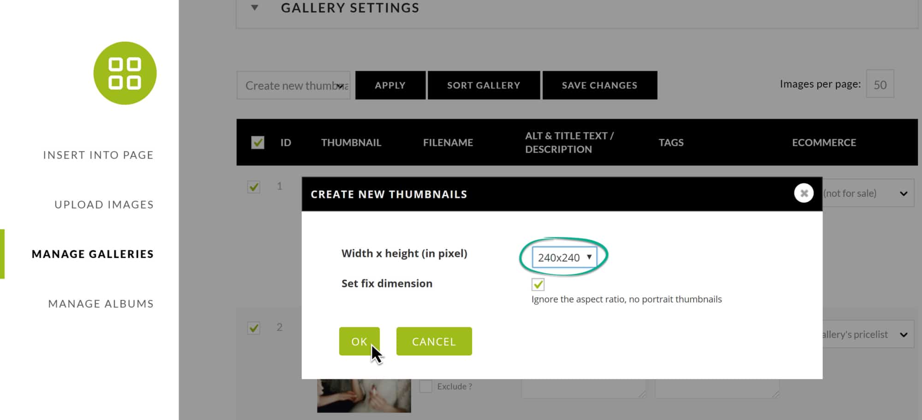Viewport: 922px width, 420px height.
Task: Click the Cancel button
Action: (434, 341)
